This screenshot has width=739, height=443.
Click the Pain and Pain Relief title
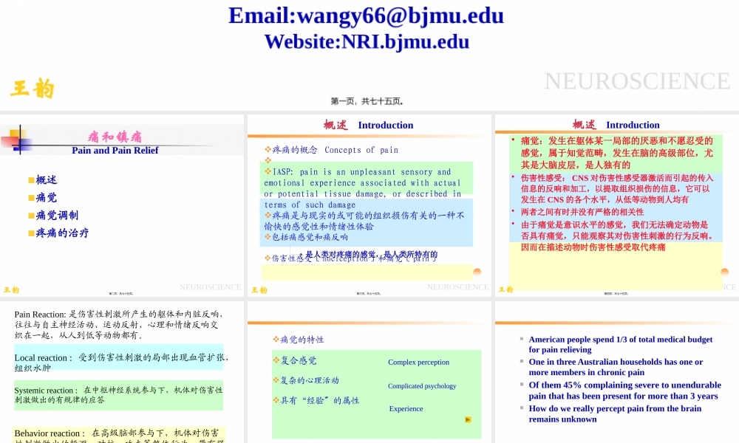pyautogui.click(x=115, y=150)
